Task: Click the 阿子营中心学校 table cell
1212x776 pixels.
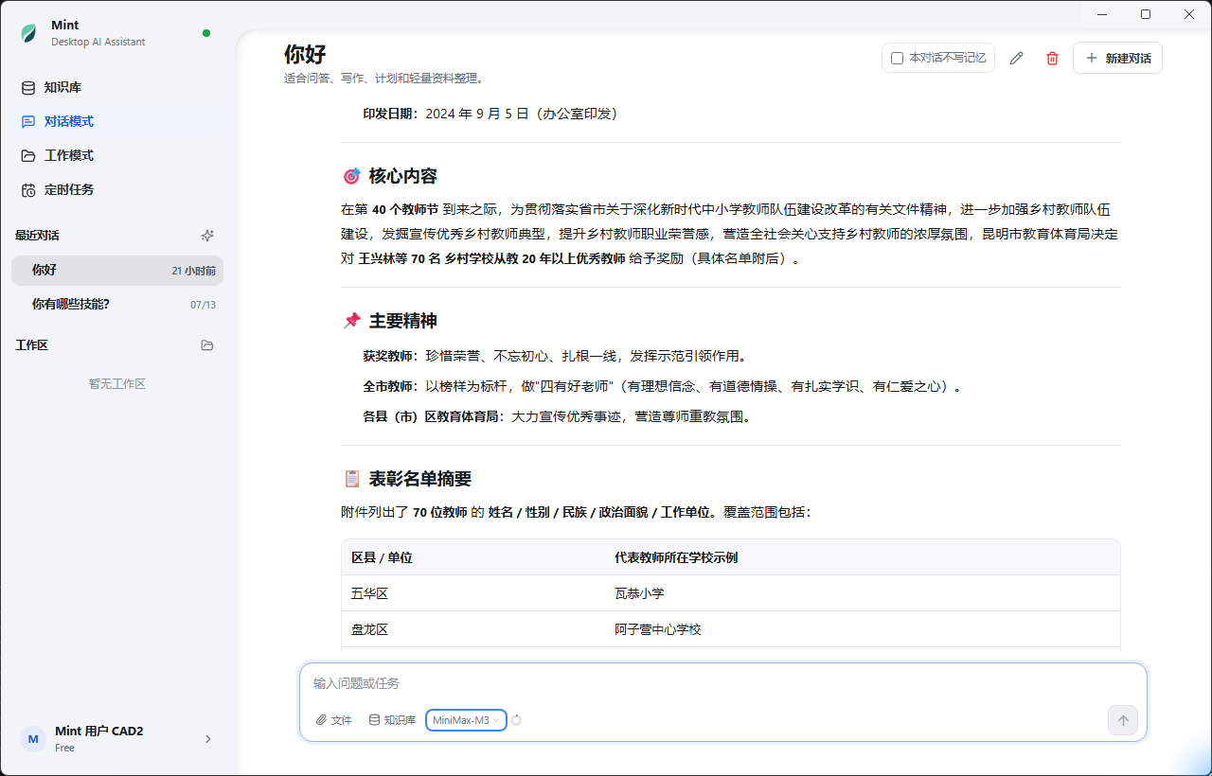Action: pyautogui.click(x=863, y=629)
